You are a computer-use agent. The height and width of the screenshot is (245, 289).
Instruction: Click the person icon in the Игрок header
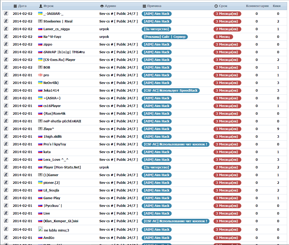coord(41,6)
